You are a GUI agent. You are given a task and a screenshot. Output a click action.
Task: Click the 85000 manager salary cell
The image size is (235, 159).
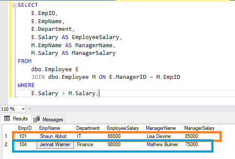pyautogui.click(x=201, y=136)
